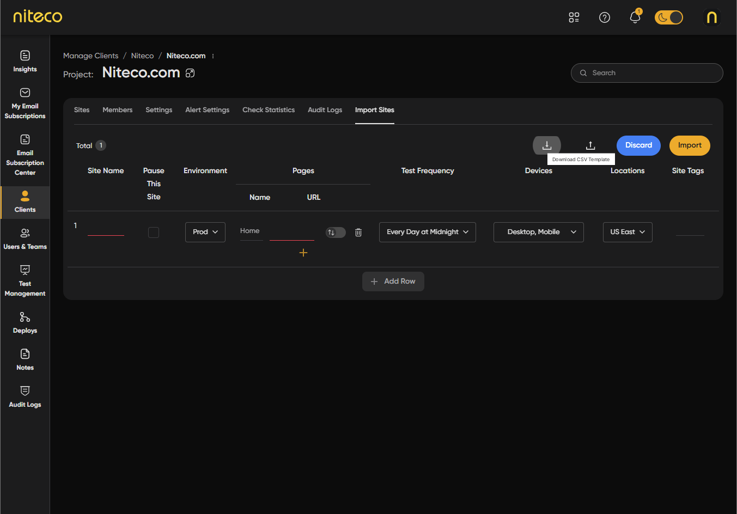
Task: Go to Insights in sidebar
Action: 25,61
